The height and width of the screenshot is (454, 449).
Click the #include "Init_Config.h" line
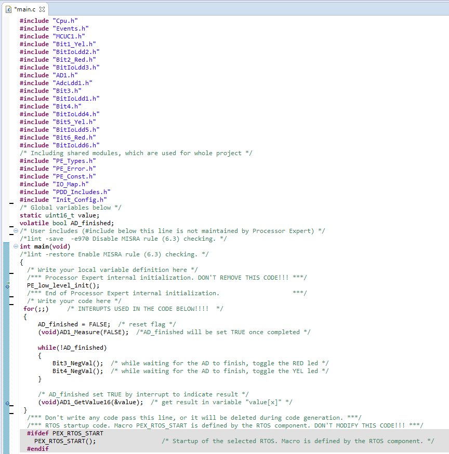tap(63, 200)
